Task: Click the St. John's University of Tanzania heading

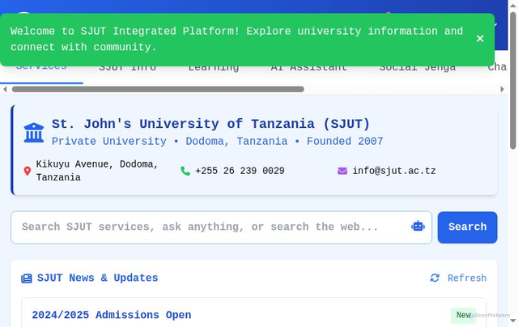Action: pyautogui.click(x=210, y=124)
